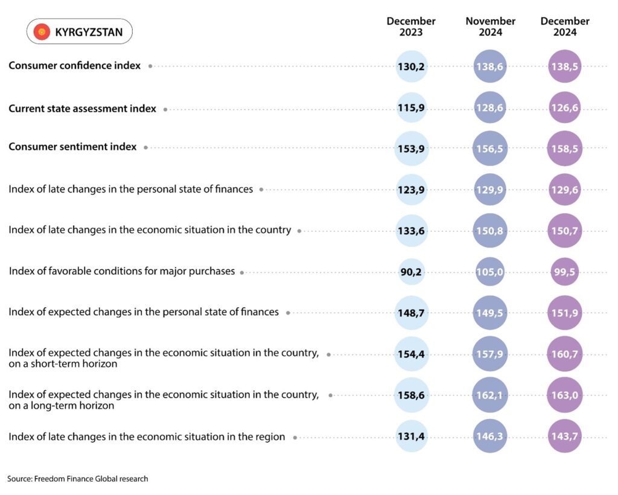Select the Consumer sentiment index label
Image resolution: width=618 pixels, height=495 pixels.
click(72, 147)
